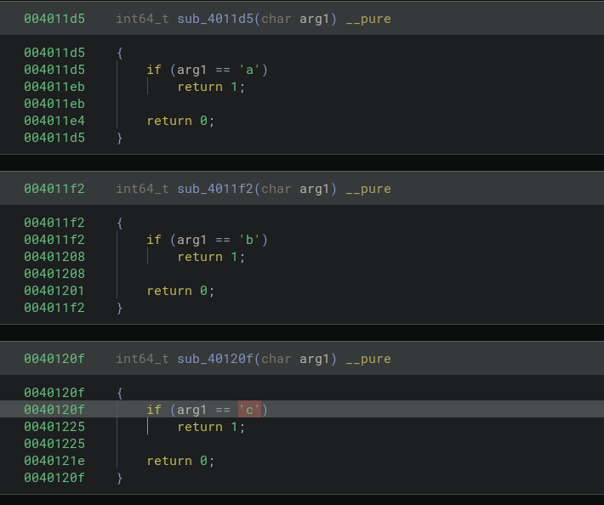Click the closing brace of sub_40120f
Viewport: 604px width, 505px height.
point(120,478)
